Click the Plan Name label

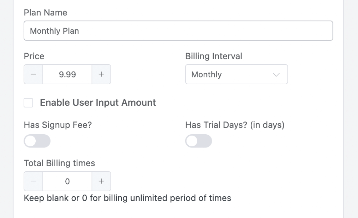coord(45,13)
